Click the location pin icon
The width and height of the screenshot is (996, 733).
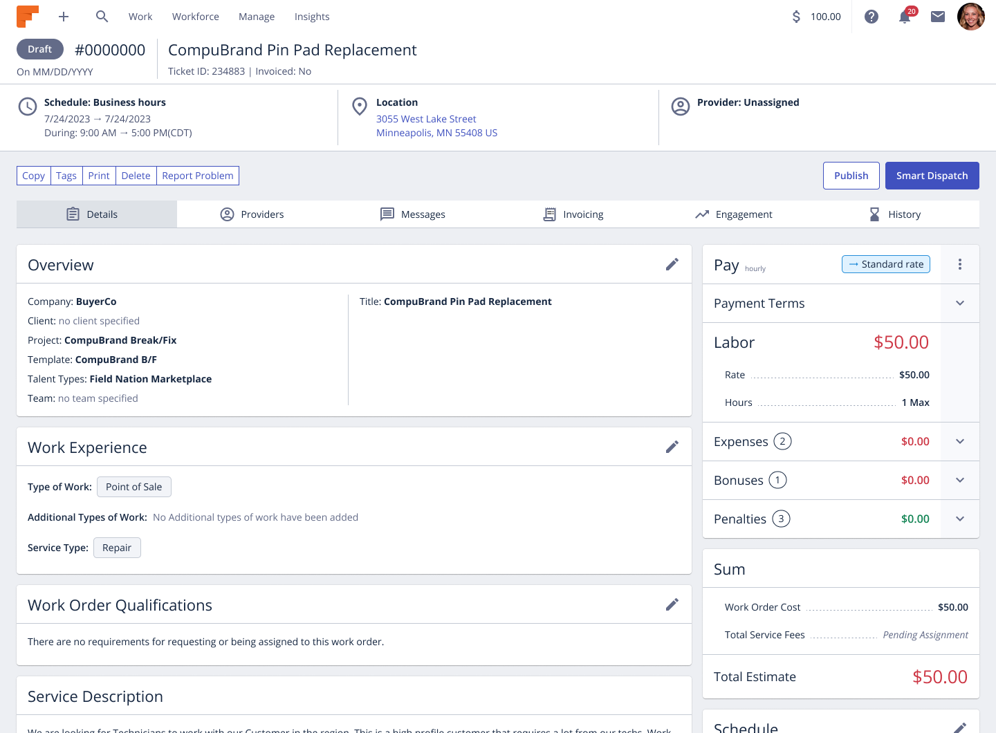pos(360,106)
